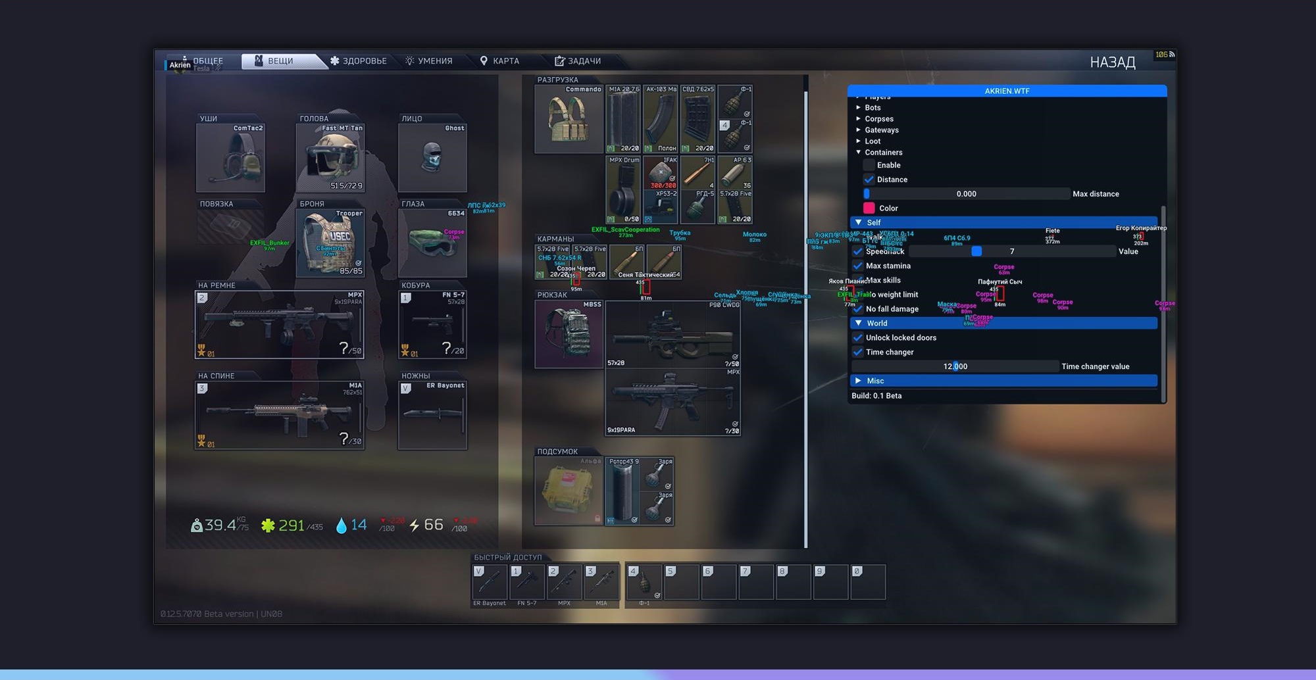Select the Commando chest rig

coord(569,119)
